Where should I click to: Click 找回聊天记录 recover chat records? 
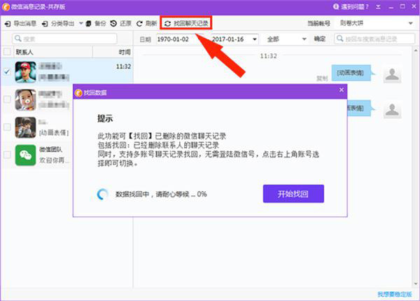click(186, 23)
